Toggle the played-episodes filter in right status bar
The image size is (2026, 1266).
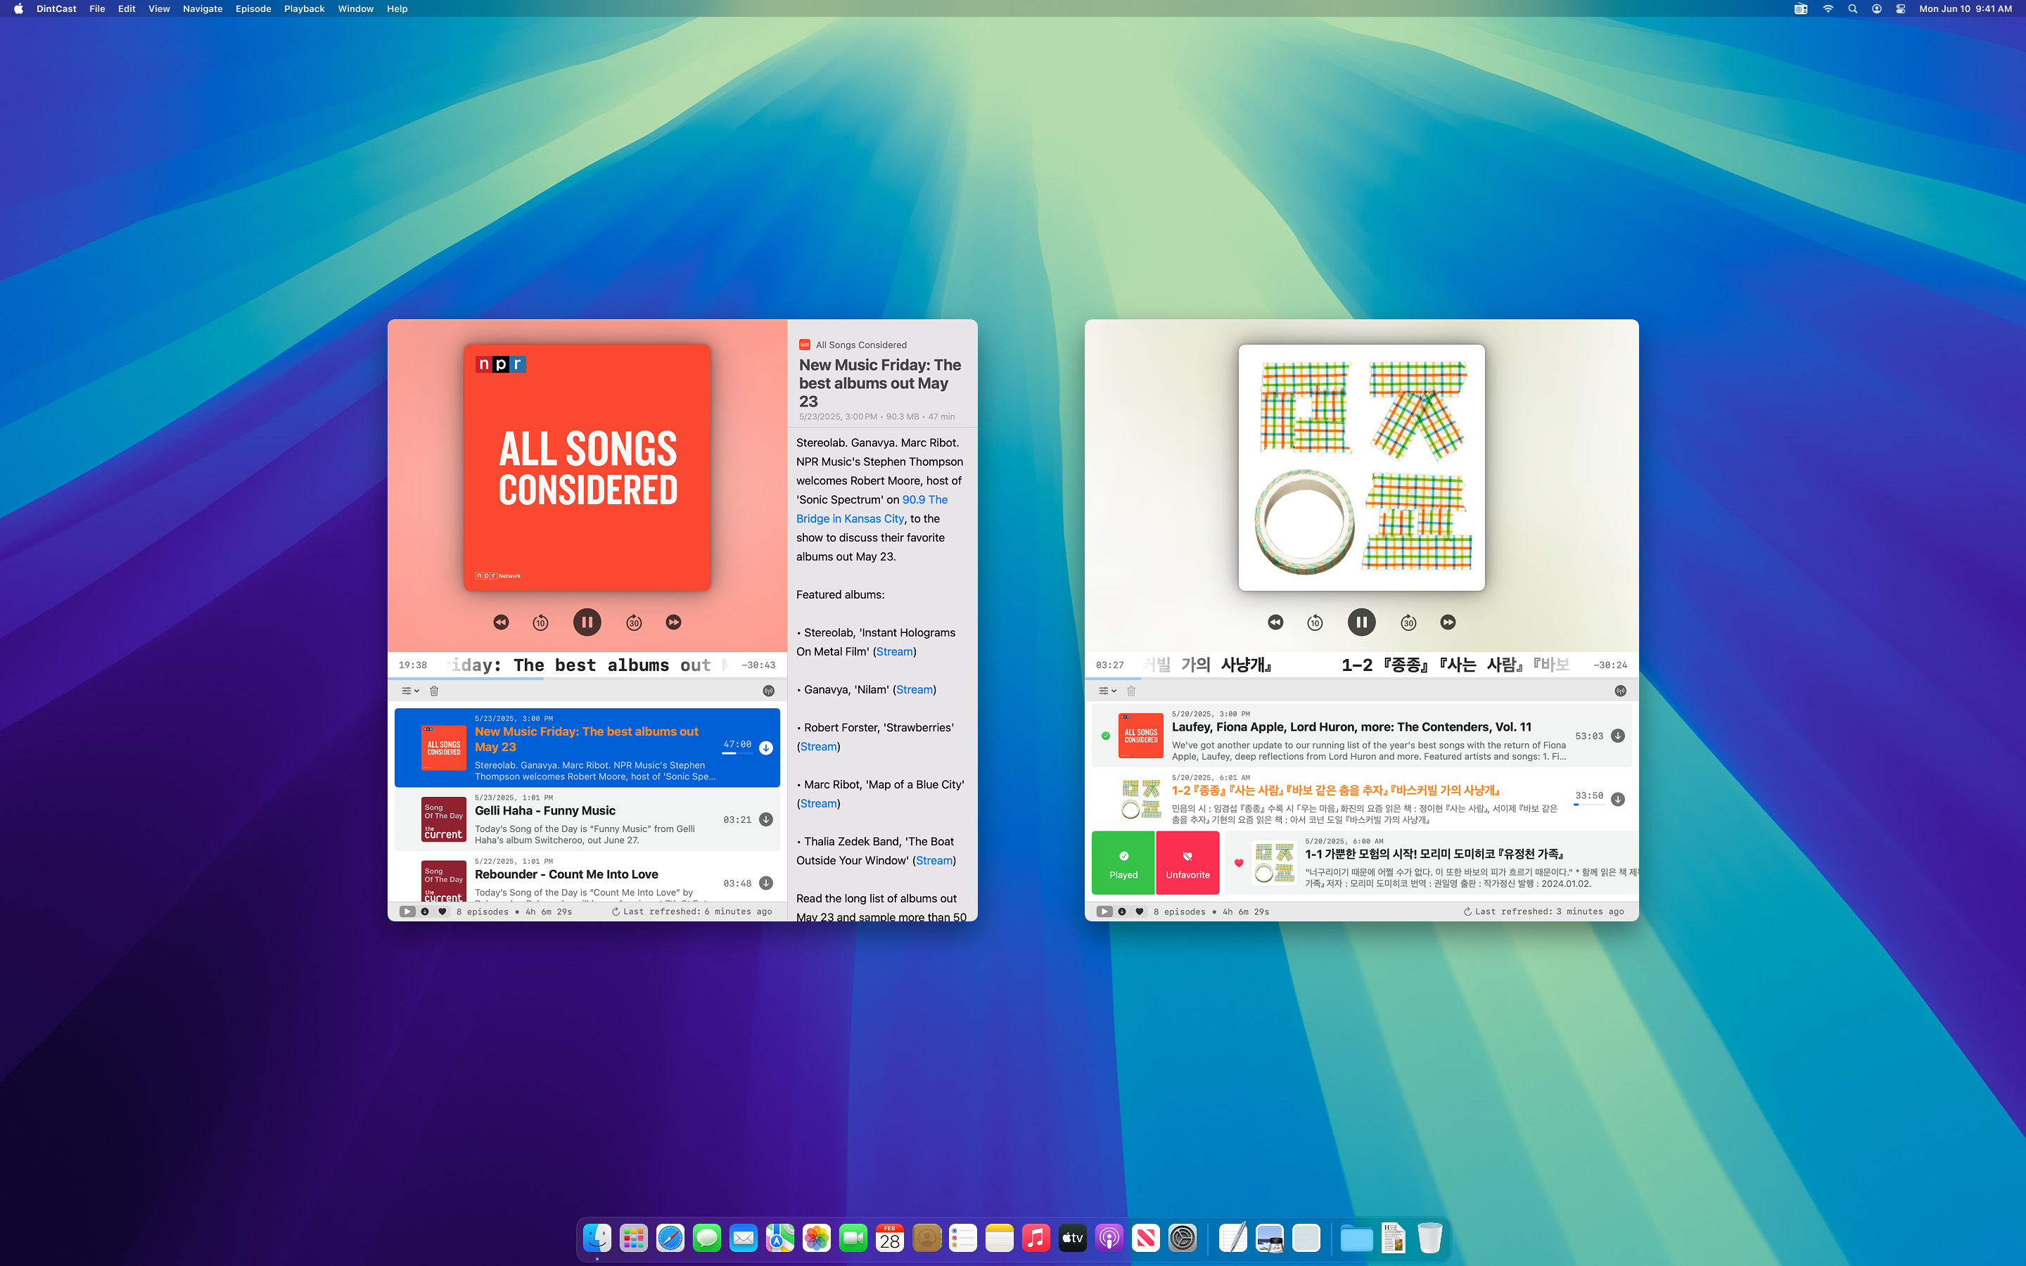tap(1104, 912)
